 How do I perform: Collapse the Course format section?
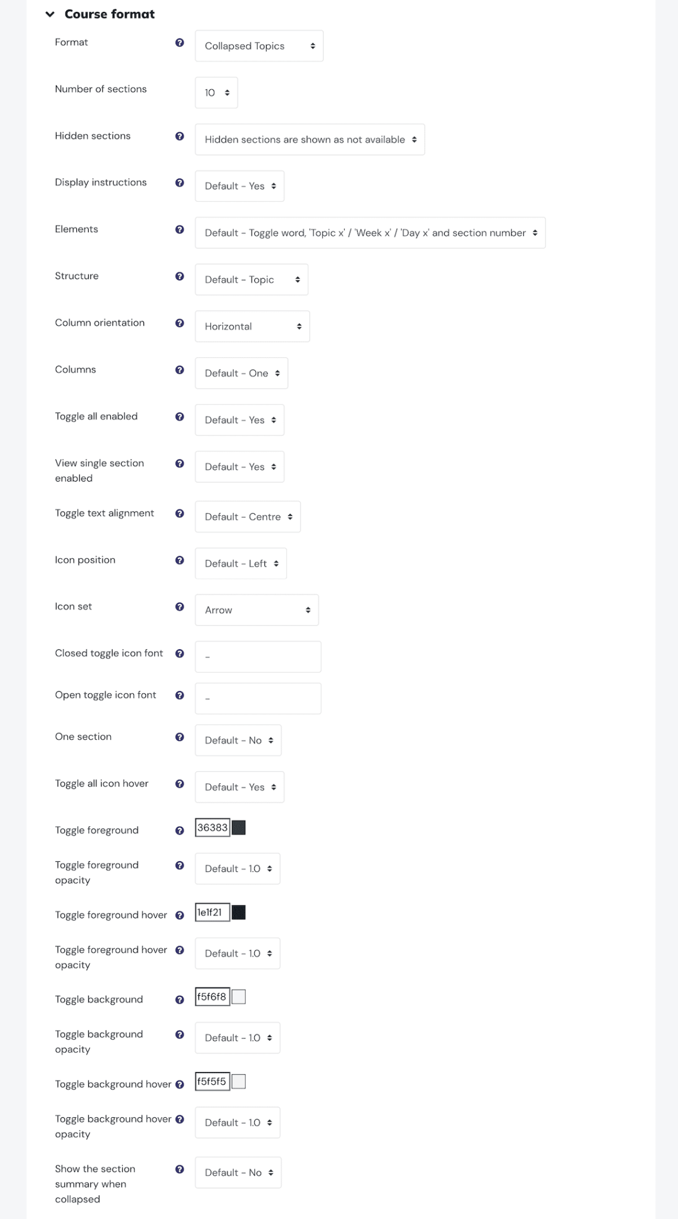tap(50, 14)
